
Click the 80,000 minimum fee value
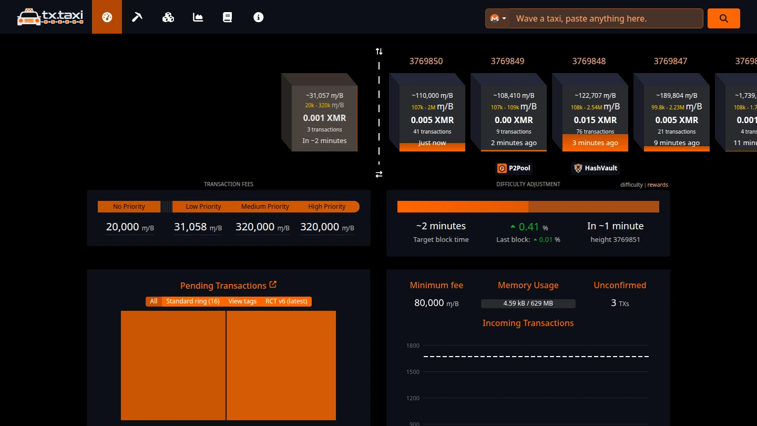(436, 303)
